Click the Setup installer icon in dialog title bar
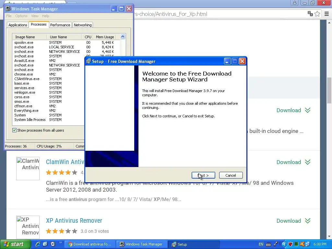Image resolution: width=332 pixels, height=249 pixels. [89, 61]
